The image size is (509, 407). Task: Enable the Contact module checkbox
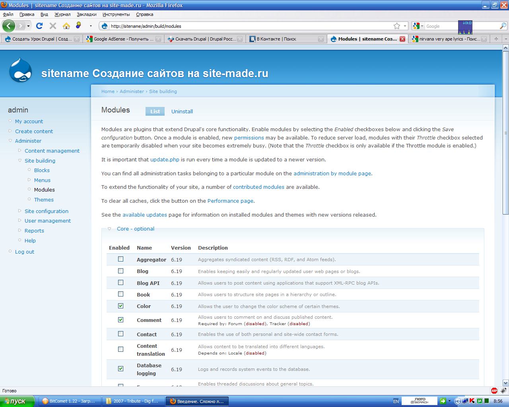(120, 334)
